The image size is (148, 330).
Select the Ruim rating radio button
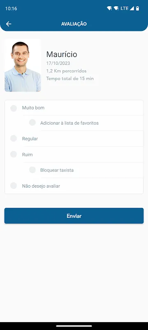point(14,154)
